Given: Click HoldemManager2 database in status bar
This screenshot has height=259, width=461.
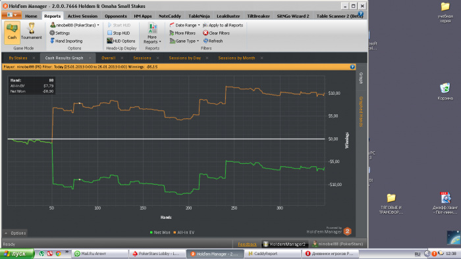Looking at the screenshot, I should tap(285, 244).
